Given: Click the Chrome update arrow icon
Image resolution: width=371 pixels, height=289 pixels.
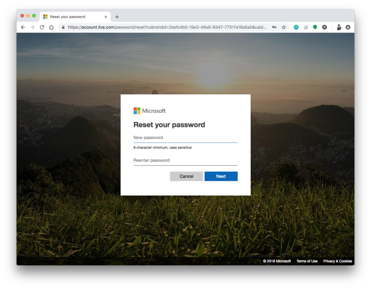Looking at the screenshot, I should (348, 27).
